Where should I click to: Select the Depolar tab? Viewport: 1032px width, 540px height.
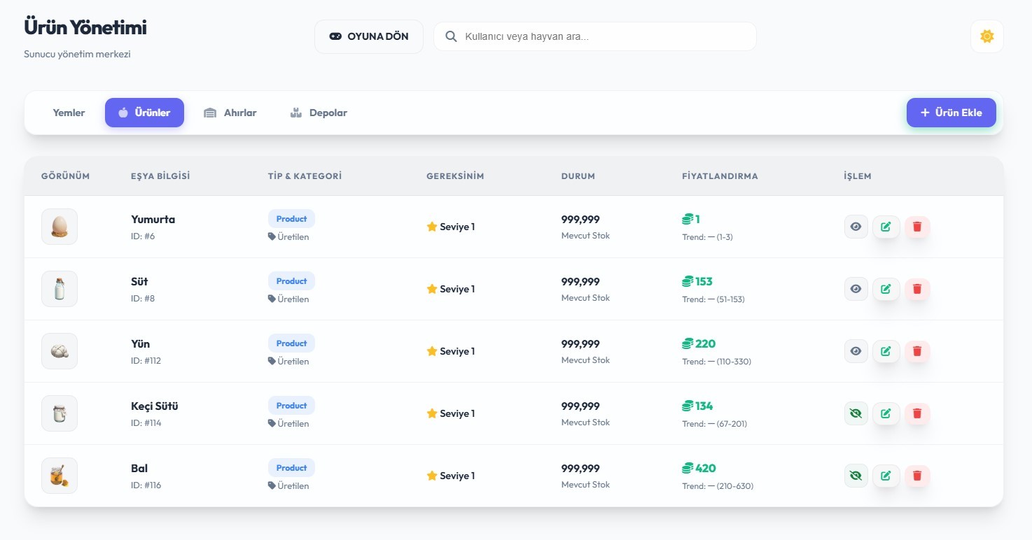pyautogui.click(x=319, y=113)
